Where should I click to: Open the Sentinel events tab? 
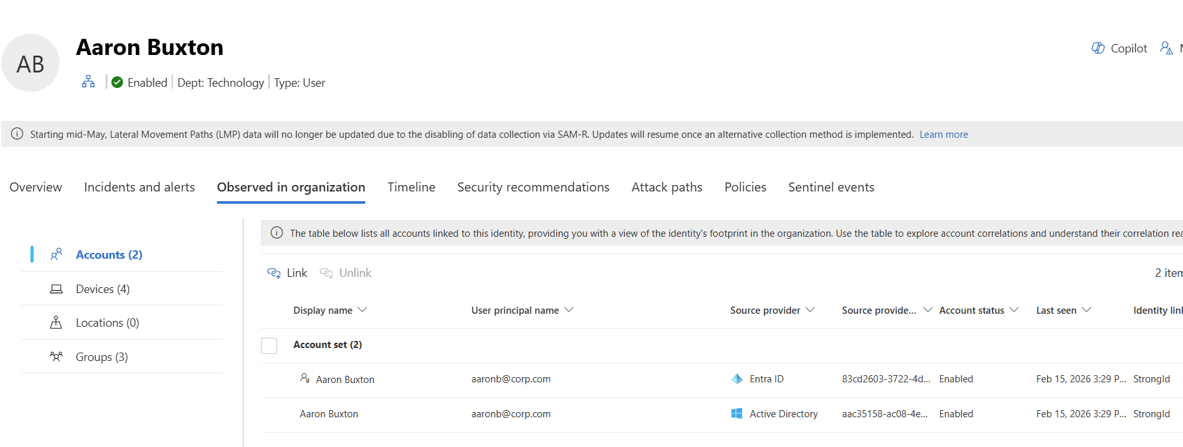point(831,187)
